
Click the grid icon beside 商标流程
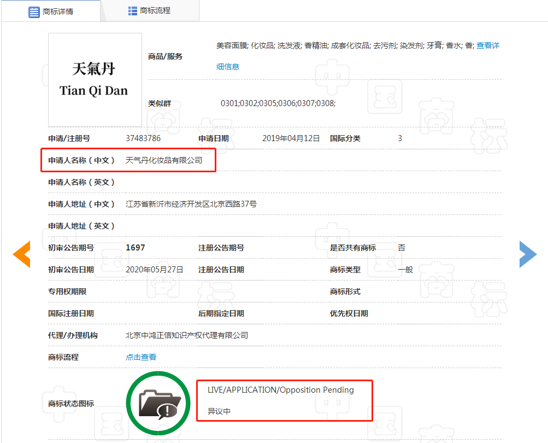point(132,11)
